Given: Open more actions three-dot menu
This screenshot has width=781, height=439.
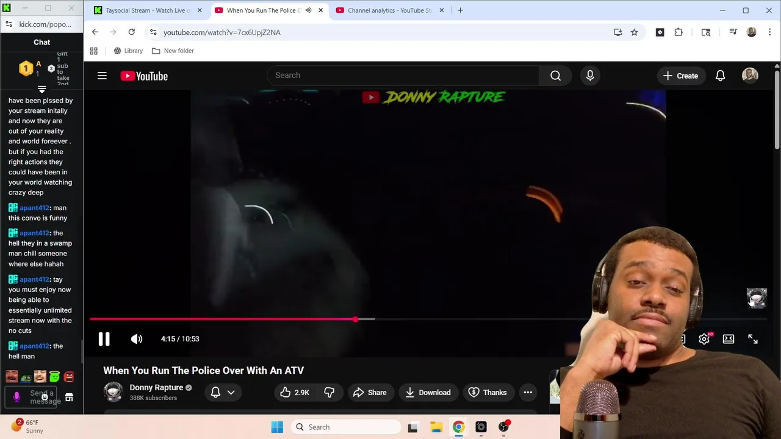Looking at the screenshot, I should tap(528, 393).
